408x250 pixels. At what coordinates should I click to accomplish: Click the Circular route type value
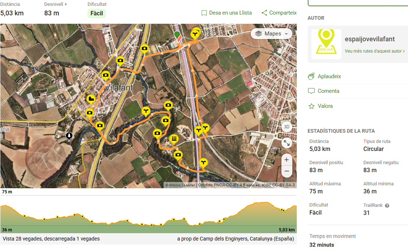coord(373,149)
